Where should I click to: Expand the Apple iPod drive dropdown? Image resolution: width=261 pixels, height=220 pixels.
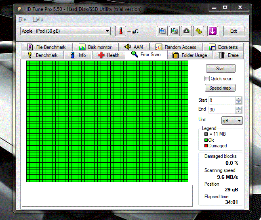tap(107, 31)
